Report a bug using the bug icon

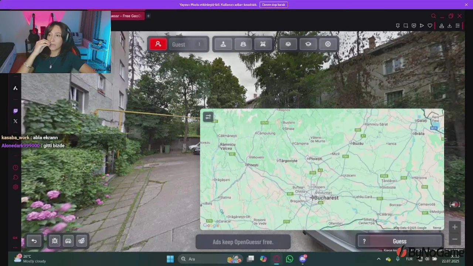point(55,241)
